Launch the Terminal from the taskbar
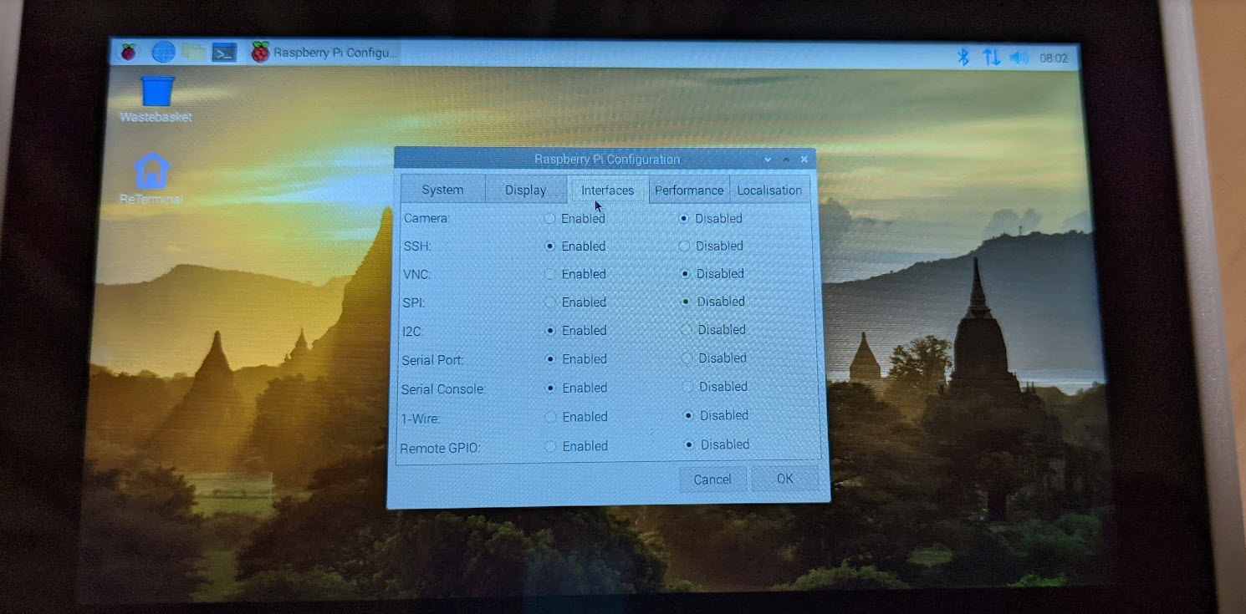 (224, 53)
